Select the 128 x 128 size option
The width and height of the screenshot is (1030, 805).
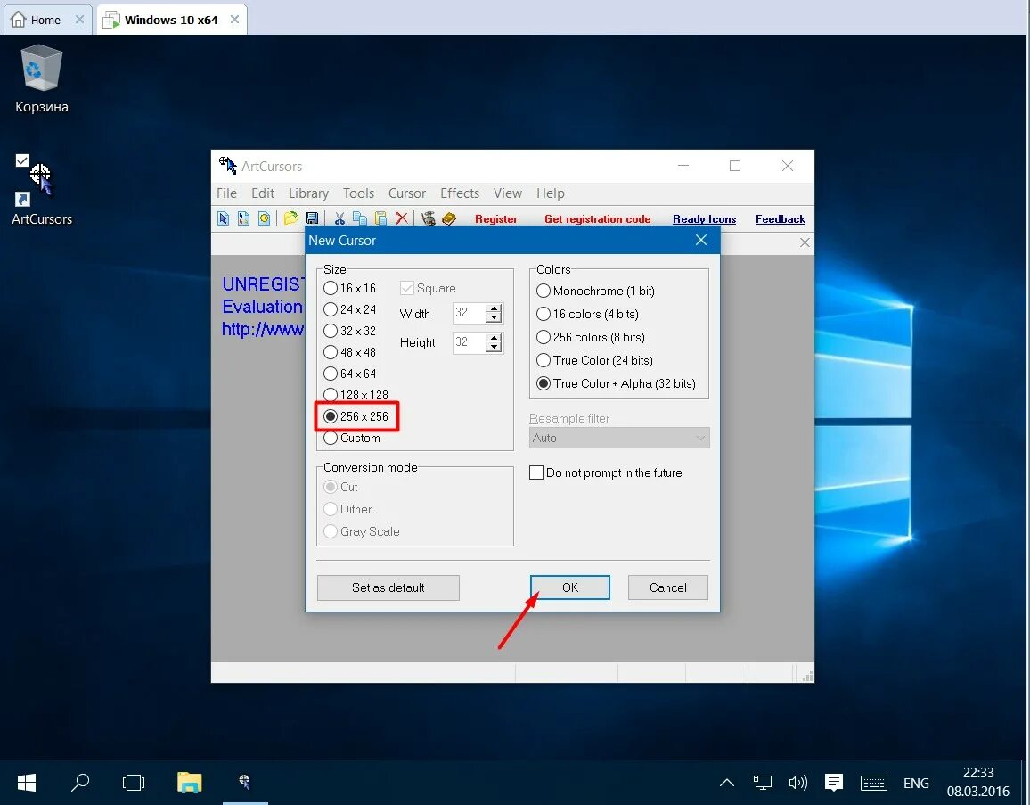coord(356,395)
